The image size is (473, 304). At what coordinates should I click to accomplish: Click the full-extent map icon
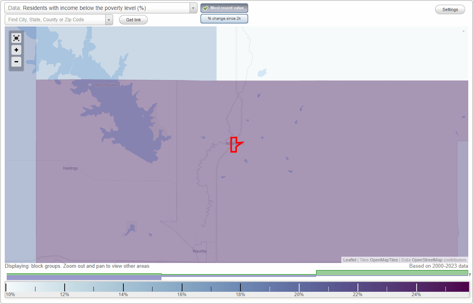click(16, 38)
